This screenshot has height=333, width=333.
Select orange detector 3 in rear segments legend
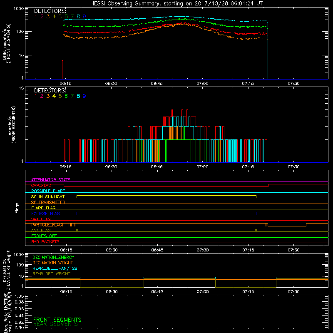coord(48,96)
